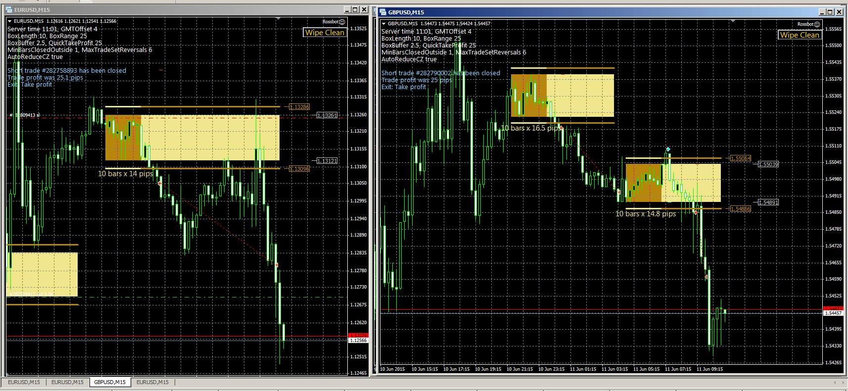The width and height of the screenshot is (848, 391).
Task: Close the GBPUSD,M15 chart window
Action: (839, 12)
